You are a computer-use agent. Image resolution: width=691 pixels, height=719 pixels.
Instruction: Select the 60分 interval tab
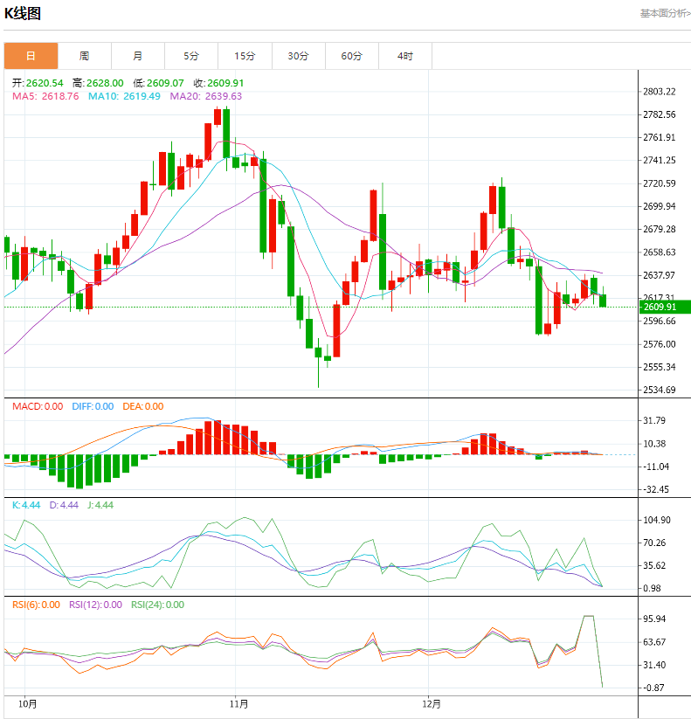tap(351, 56)
